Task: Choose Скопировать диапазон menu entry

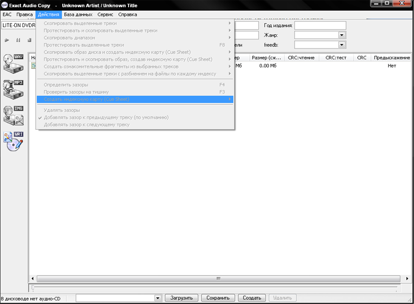Action: 135,38
